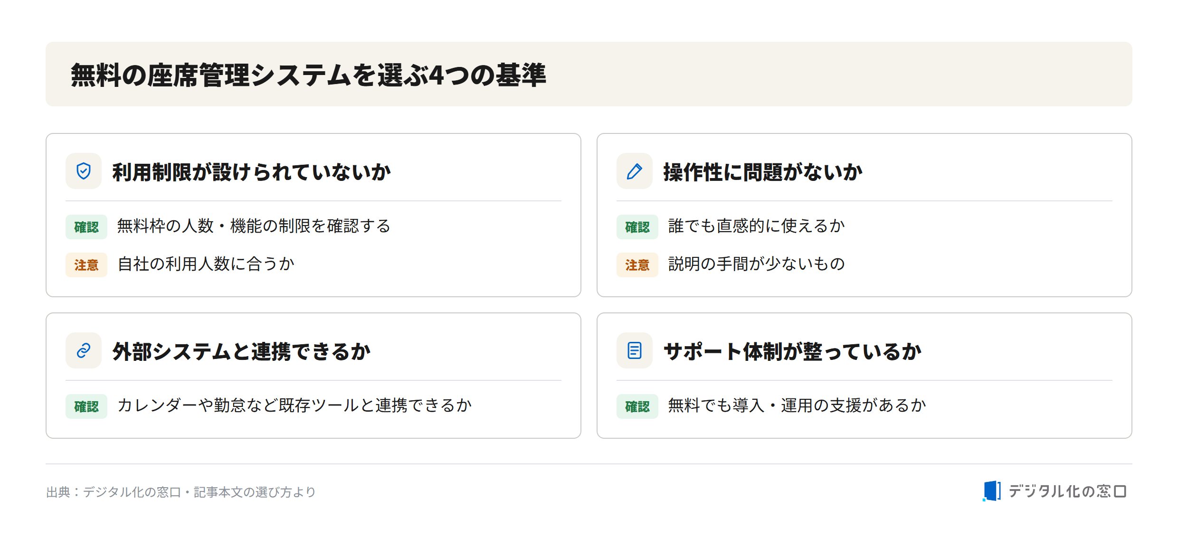Select heading 利用制限が設けられていないか

point(251,172)
